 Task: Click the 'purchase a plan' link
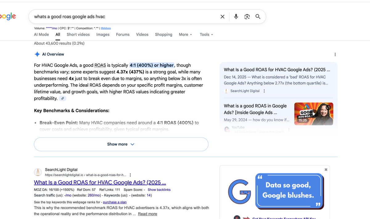click(115, 202)
